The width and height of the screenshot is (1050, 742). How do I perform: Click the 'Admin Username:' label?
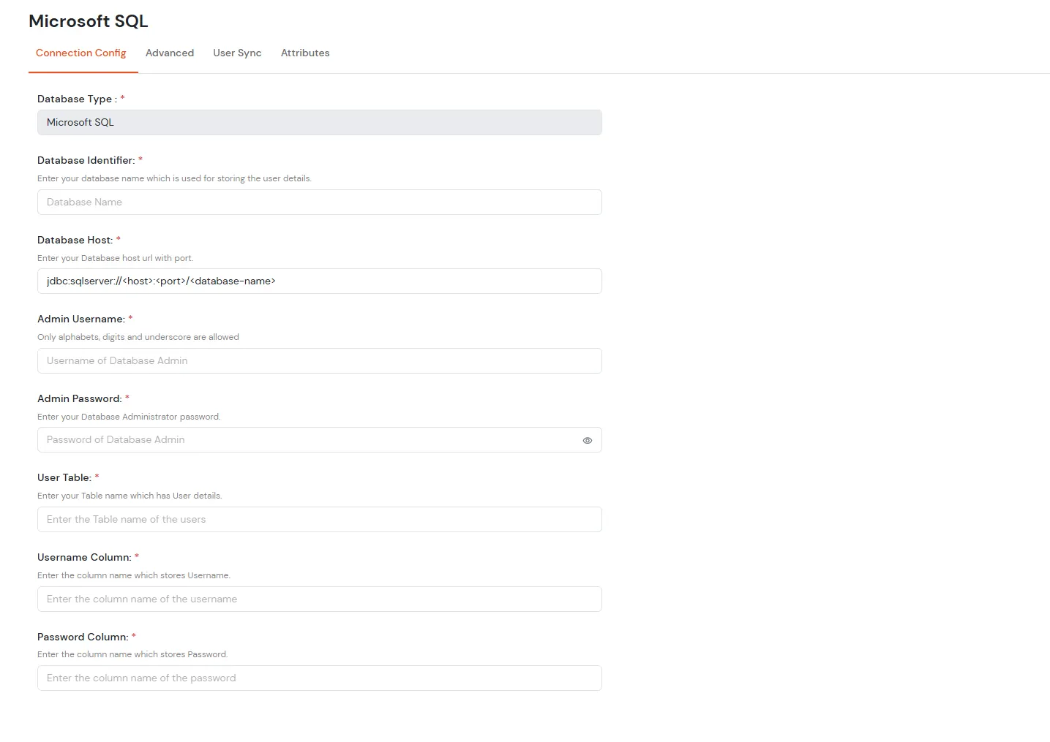tap(81, 319)
